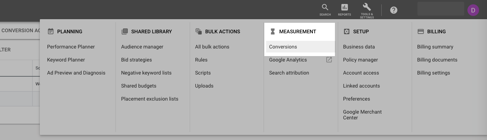The image size is (487, 140).
Task: Click the purple D account avatar
Action: point(473,10)
